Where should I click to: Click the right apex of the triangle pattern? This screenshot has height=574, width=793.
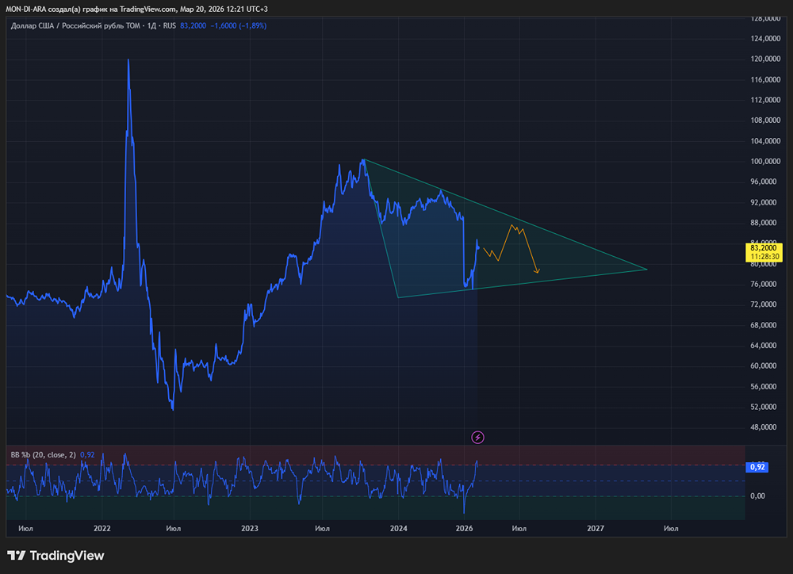click(x=647, y=270)
